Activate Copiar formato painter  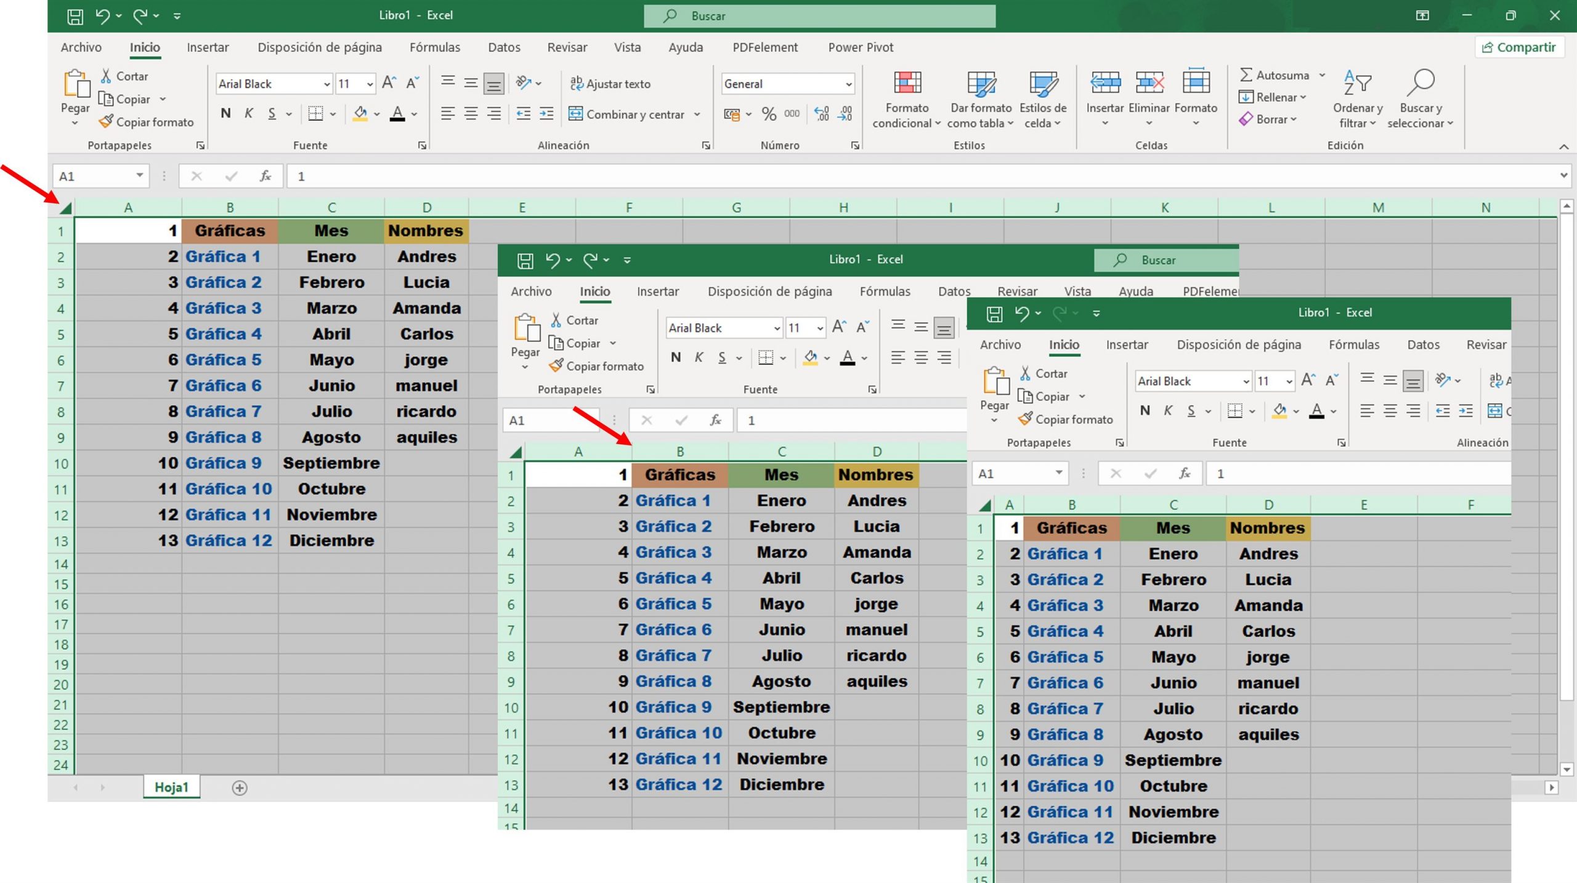[x=146, y=122]
